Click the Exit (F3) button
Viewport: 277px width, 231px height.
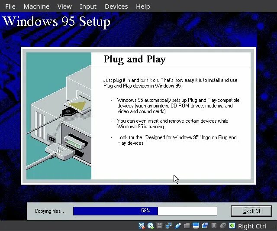[251, 211]
